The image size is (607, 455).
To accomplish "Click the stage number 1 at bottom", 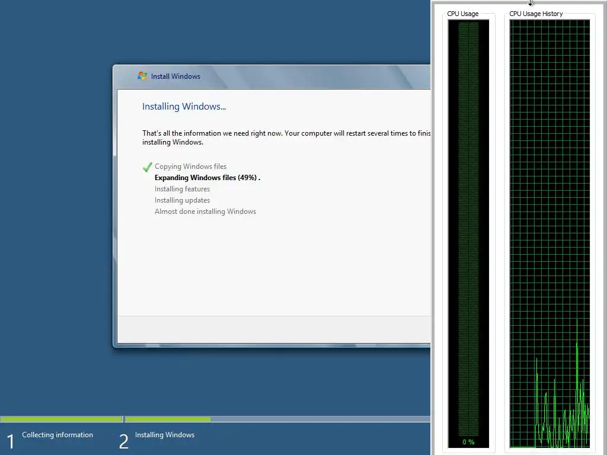I will (x=11, y=441).
